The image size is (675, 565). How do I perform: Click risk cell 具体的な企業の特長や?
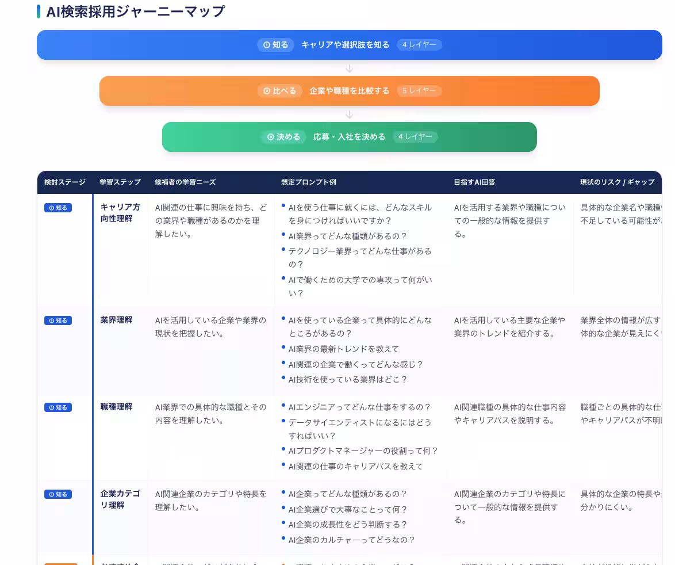[620, 501]
